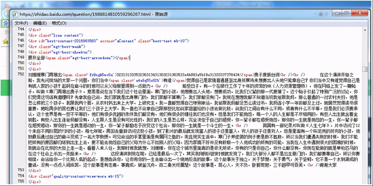This screenshot has height=186, width=373.
Task: Open the 编辑(E) menu
Action: pos(40,23)
